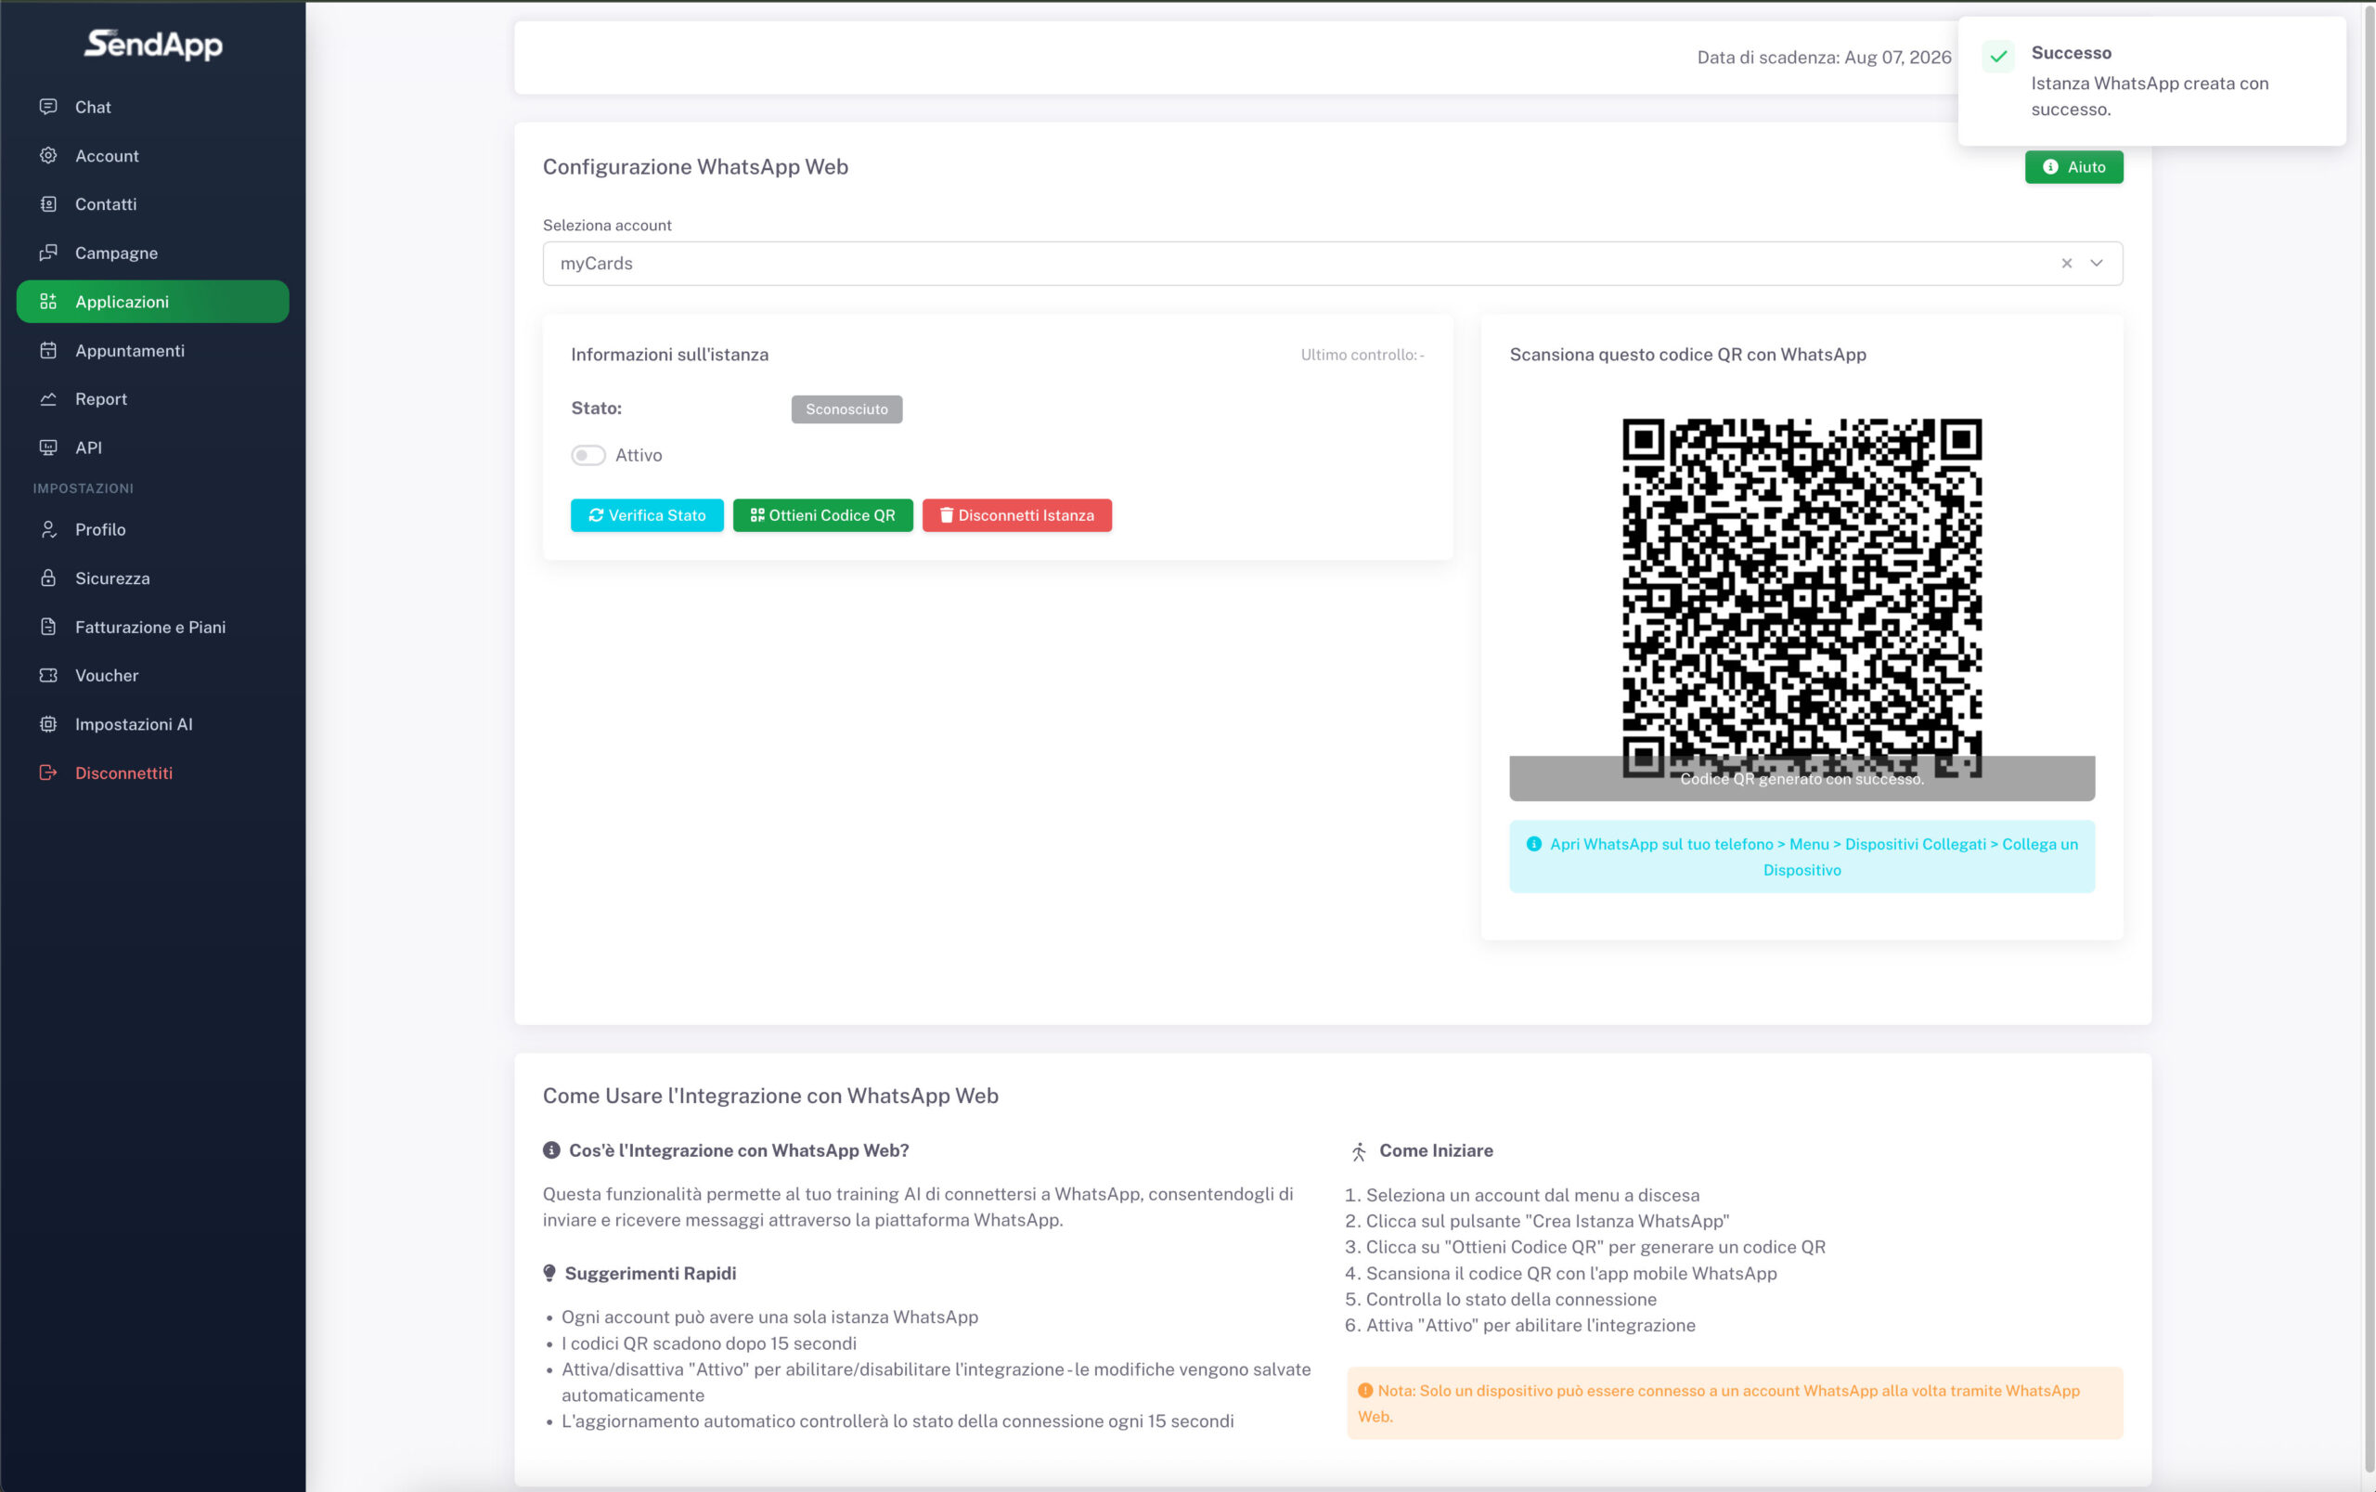
Task: Go to Account in the sidebar
Action: click(x=153, y=155)
